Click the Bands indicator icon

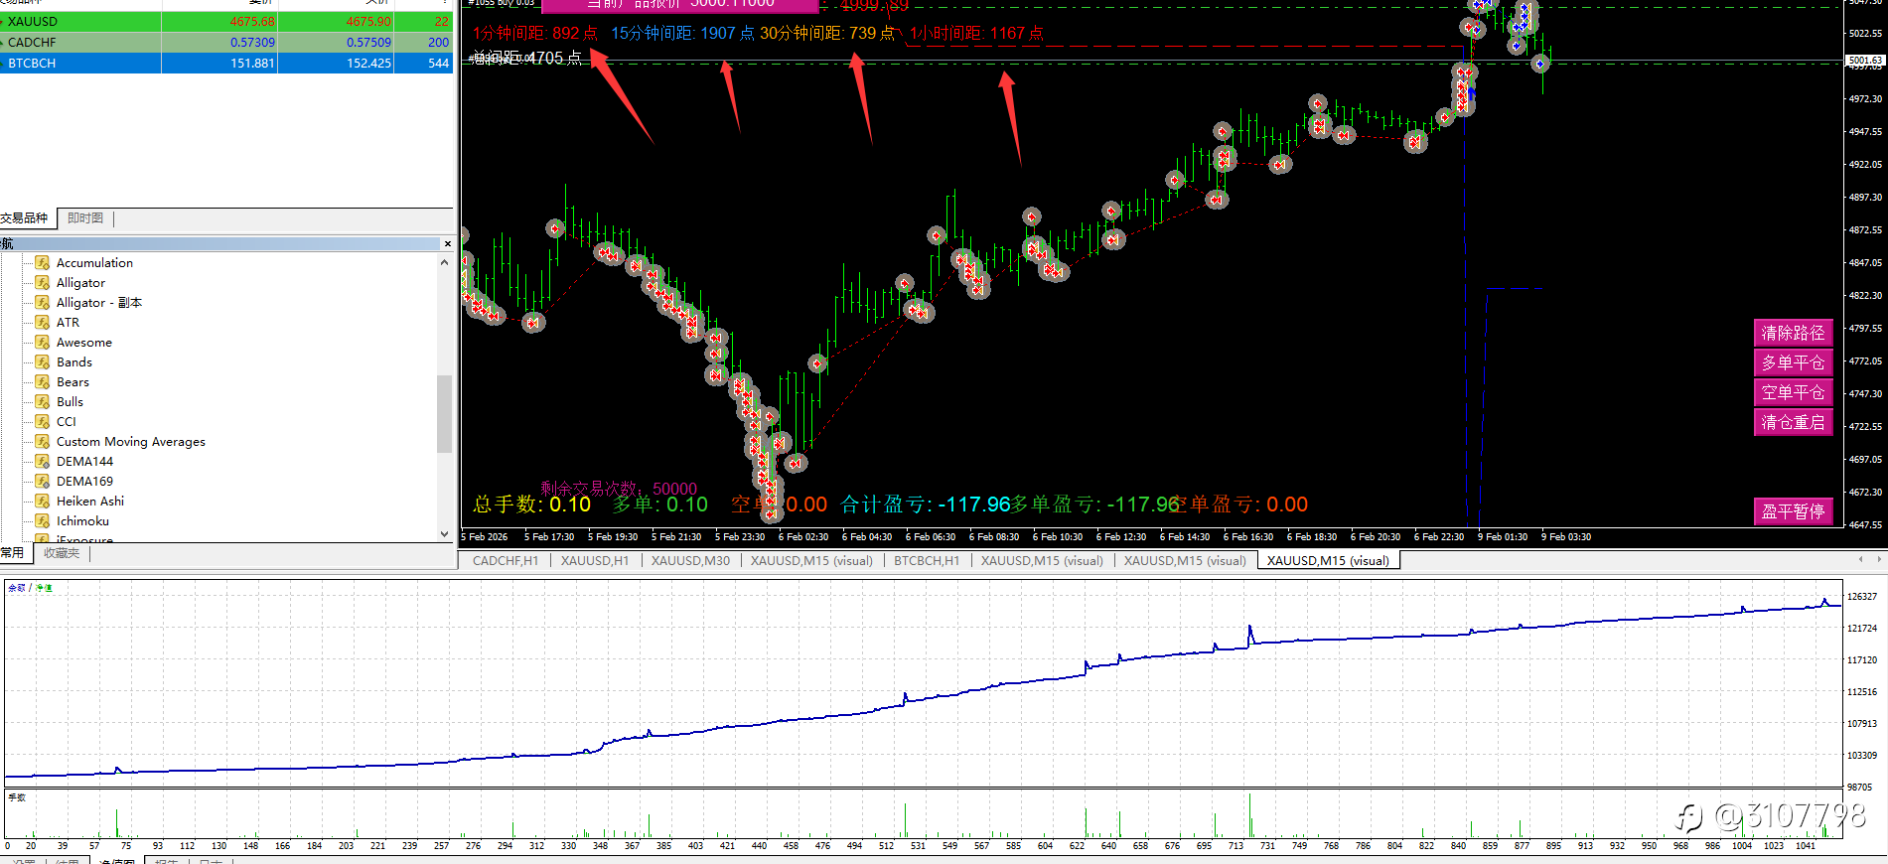43,361
